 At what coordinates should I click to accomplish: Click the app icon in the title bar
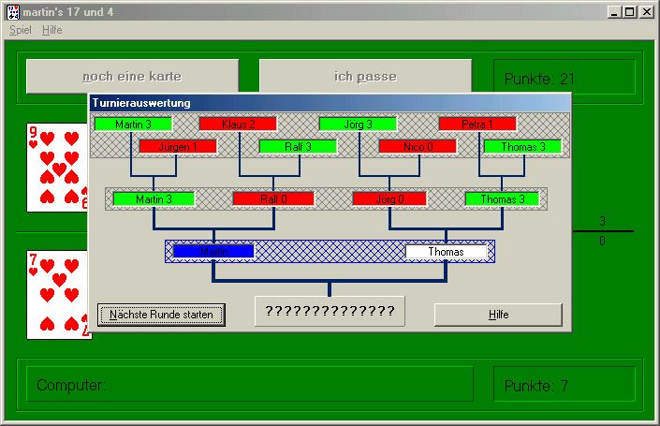[10, 11]
